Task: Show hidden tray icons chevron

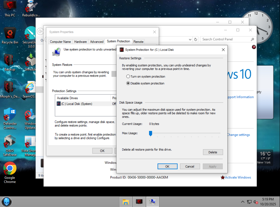Action: click(242, 202)
